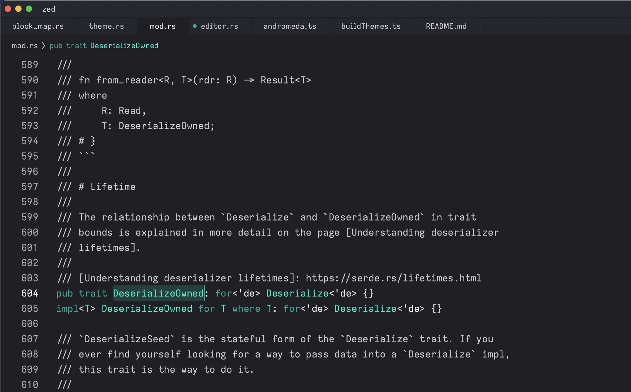The image size is (631, 392).
Task: Click mod.rs in the breadcrumb bar
Action: point(24,45)
